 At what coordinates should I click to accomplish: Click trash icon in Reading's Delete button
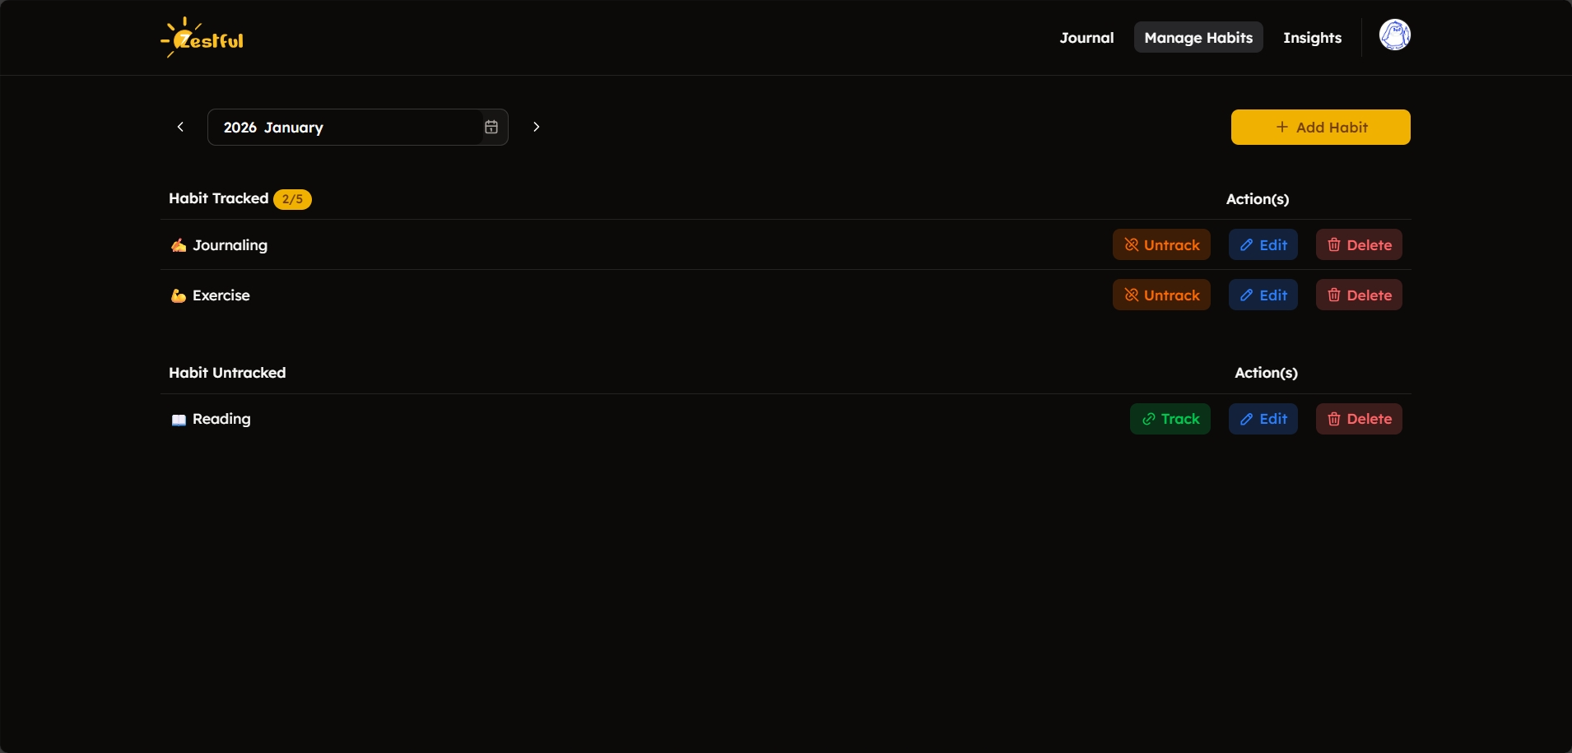pyautogui.click(x=1334, y=419)
